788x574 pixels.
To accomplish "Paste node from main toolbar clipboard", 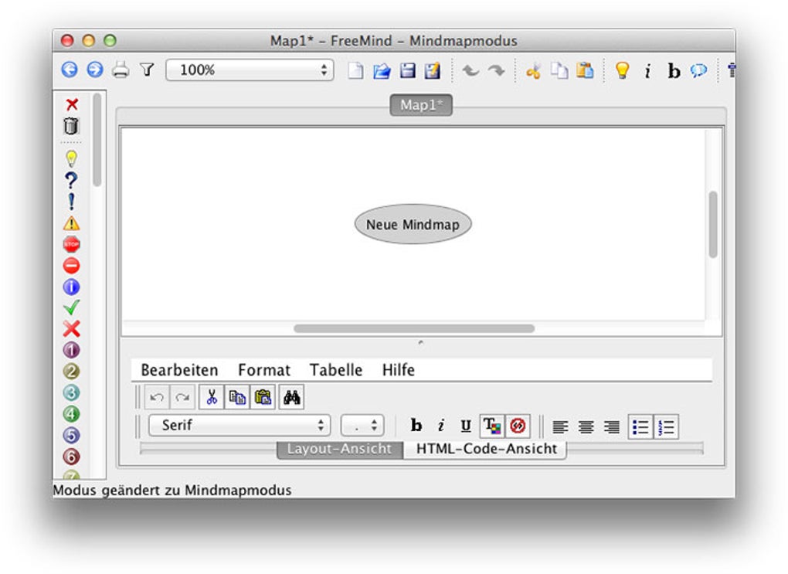I will pyautogui.click(x=585, y=70).
